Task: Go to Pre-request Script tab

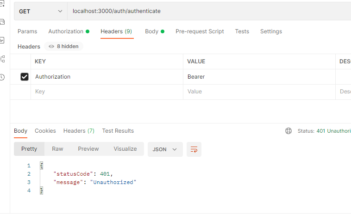Action: tap(200, 31)
